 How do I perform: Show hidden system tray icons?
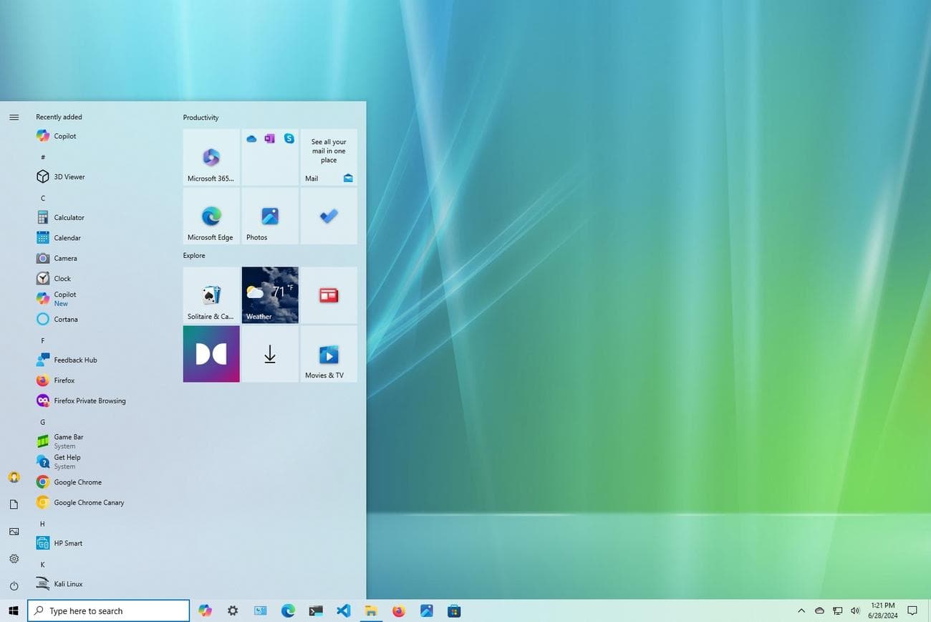point(801,611)
